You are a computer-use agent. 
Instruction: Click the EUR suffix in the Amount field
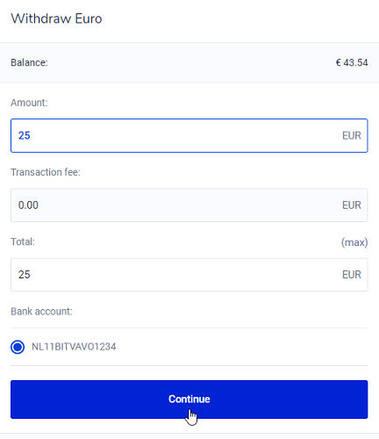pyautogui.click(x=352, y=135)
